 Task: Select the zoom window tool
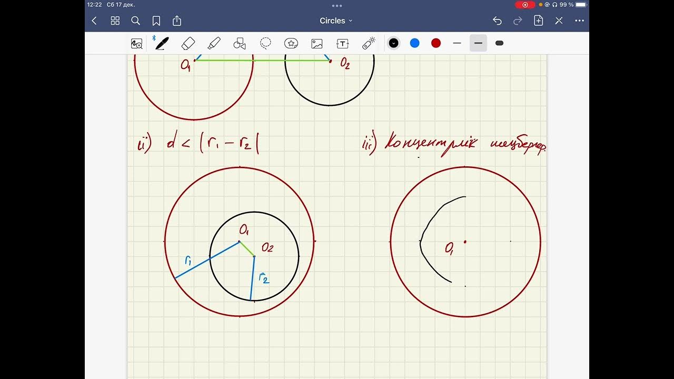click(137, 44)
